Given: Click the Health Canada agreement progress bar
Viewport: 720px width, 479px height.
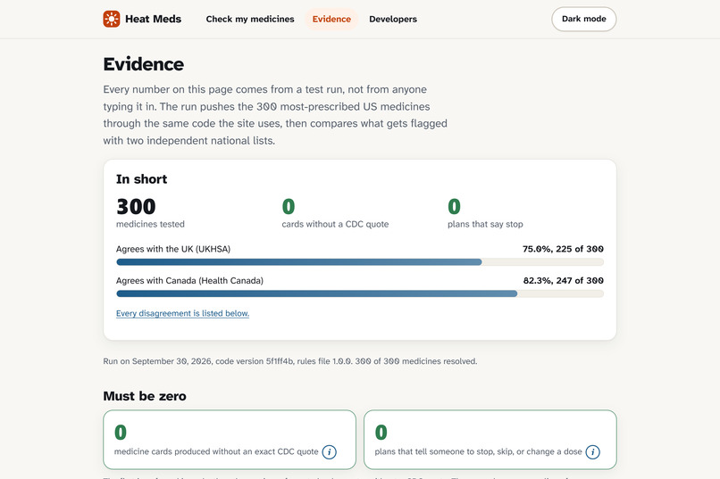Looking at the screenshot, I should tap(360, 293).
